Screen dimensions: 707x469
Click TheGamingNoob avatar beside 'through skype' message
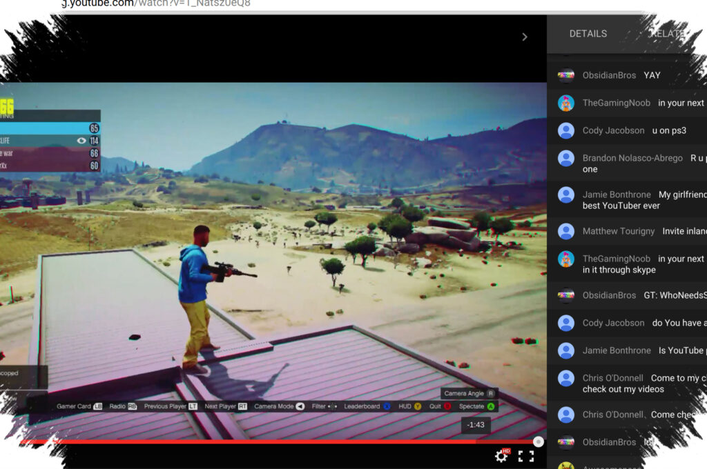tap(566, 259)
